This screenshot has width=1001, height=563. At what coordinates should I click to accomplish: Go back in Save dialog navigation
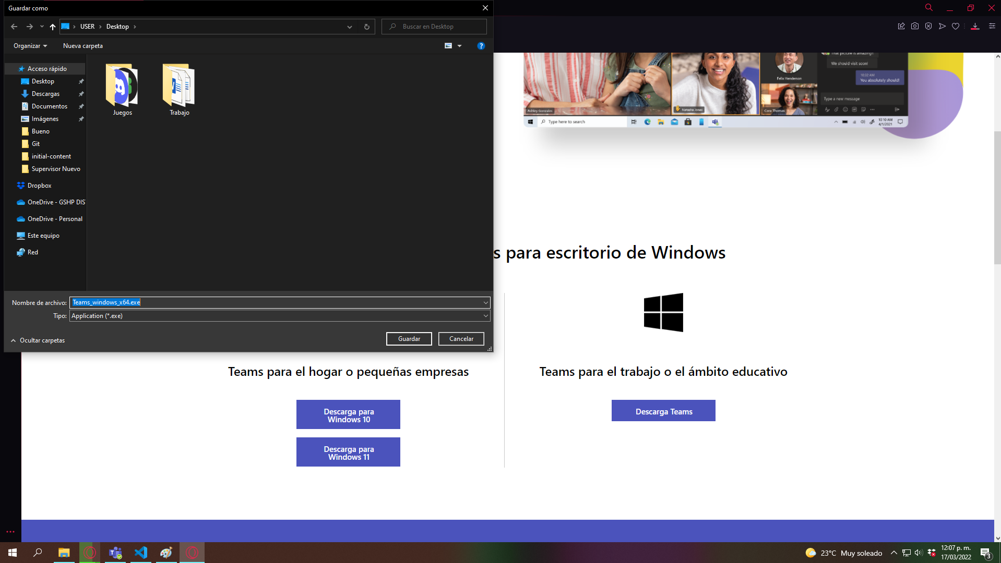(x=14, y=27)
